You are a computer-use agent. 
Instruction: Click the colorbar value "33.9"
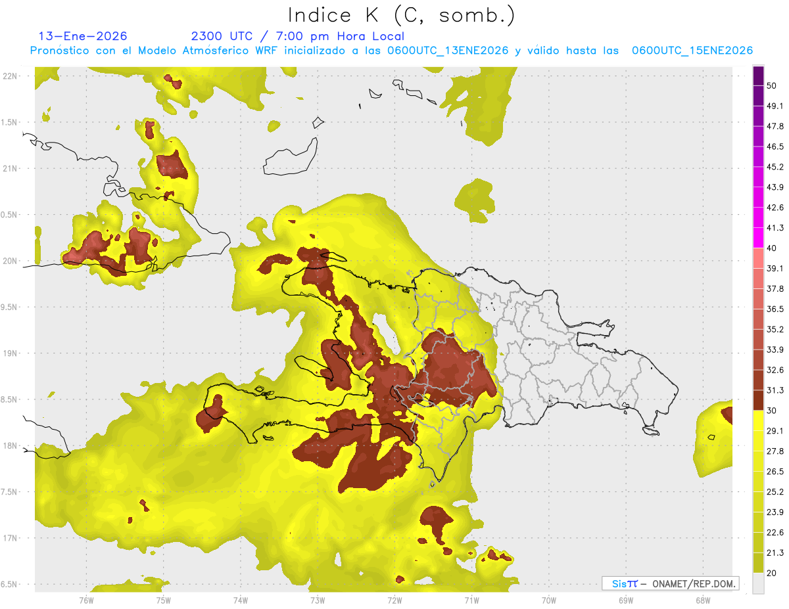pos(775,350)
